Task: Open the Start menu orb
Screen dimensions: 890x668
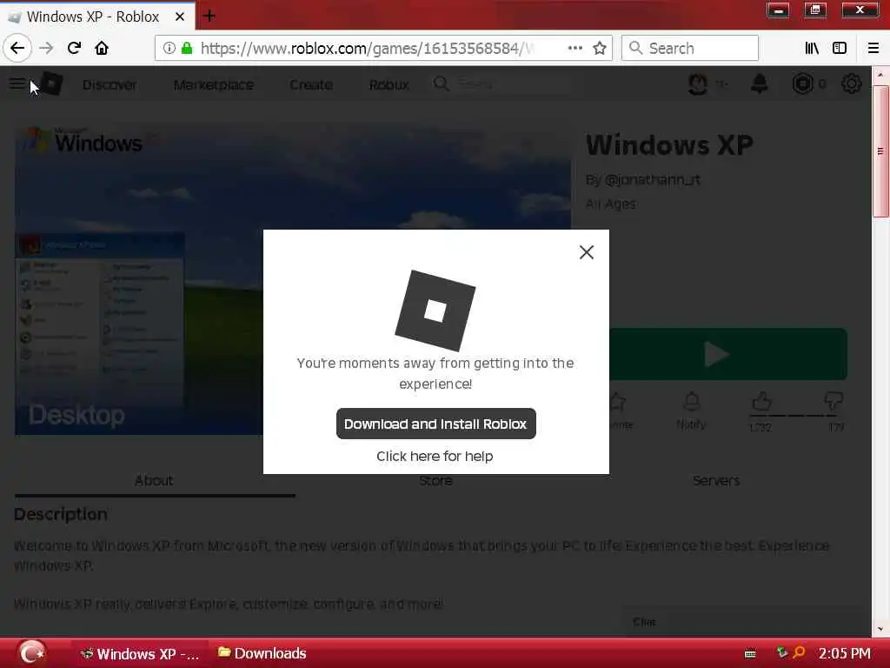Action: pyautogui.click(x=32, y=652)
